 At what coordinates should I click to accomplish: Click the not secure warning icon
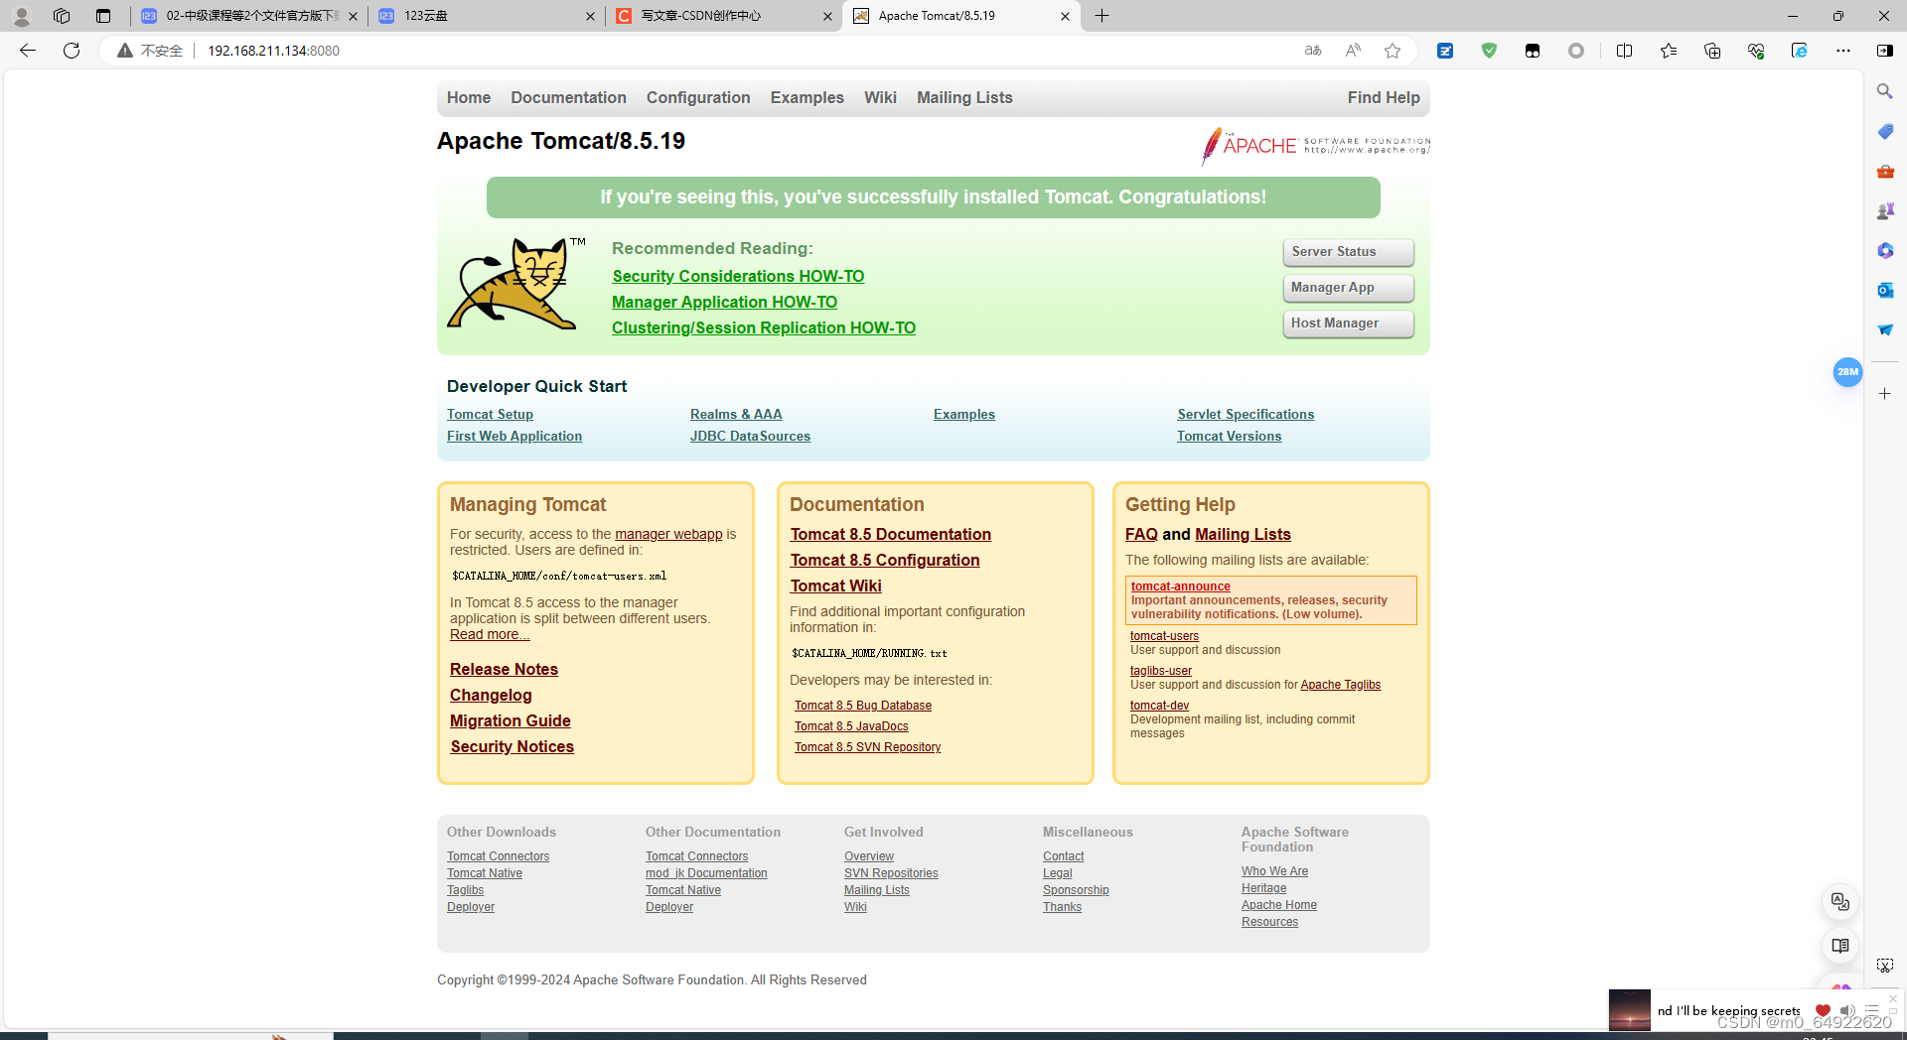coord(125,51)
